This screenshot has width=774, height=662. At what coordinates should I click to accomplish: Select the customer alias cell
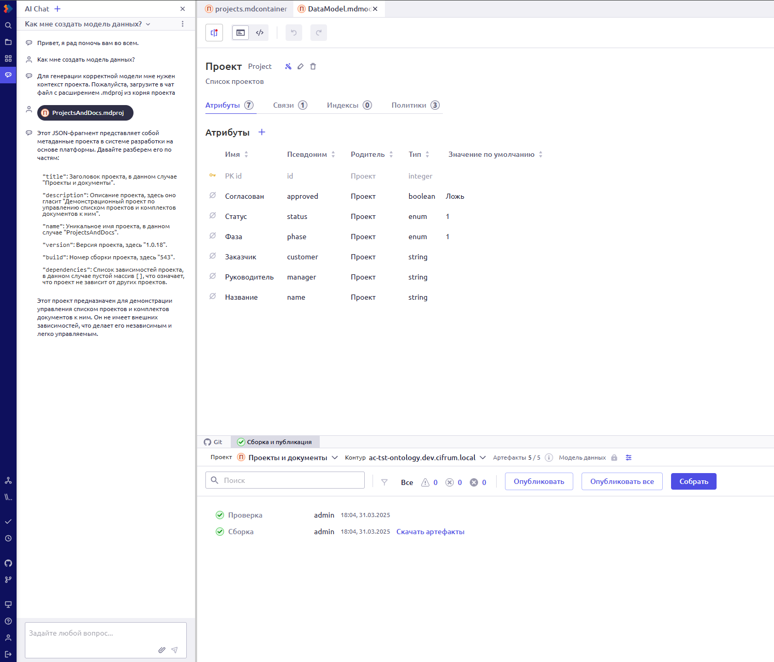point(303,257)
